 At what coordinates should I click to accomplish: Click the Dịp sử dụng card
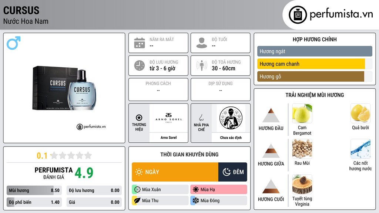[x=221, y=89]
